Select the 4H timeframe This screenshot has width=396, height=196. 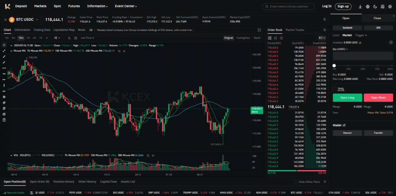34,38
